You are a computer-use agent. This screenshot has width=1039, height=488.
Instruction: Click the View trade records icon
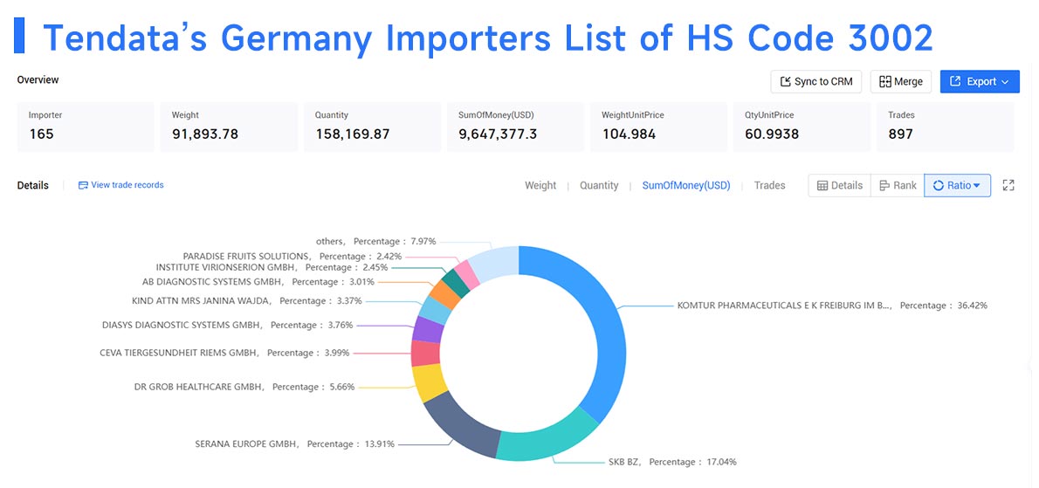83,185
